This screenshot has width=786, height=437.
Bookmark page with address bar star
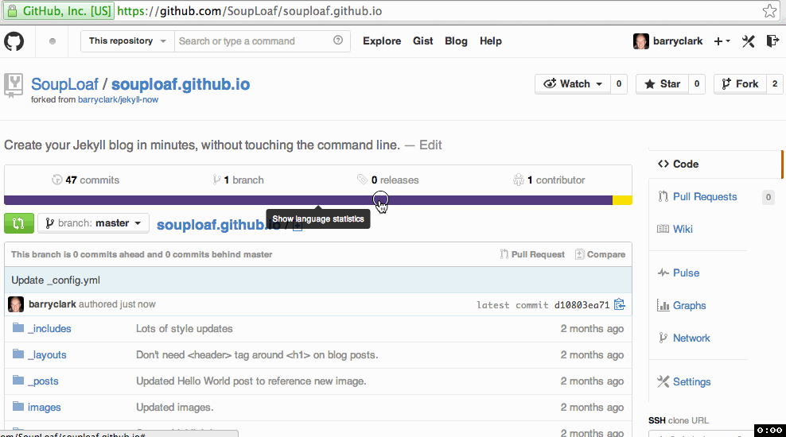pyautogui.click(x=769, y=11)
